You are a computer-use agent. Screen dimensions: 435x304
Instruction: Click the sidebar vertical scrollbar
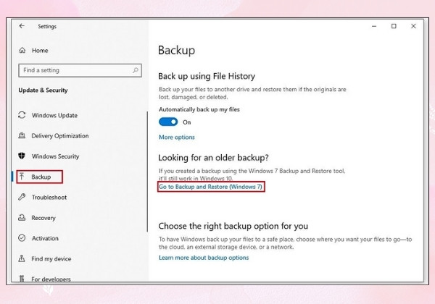[147, 172]
